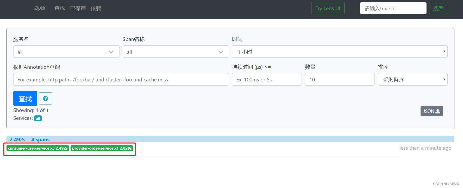Click 'less than a minute ago' text

(425, 148)
